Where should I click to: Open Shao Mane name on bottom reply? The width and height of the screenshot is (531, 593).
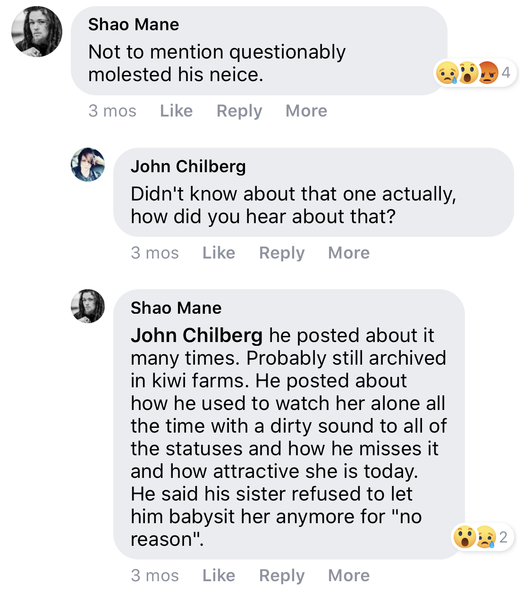point(176,308)
